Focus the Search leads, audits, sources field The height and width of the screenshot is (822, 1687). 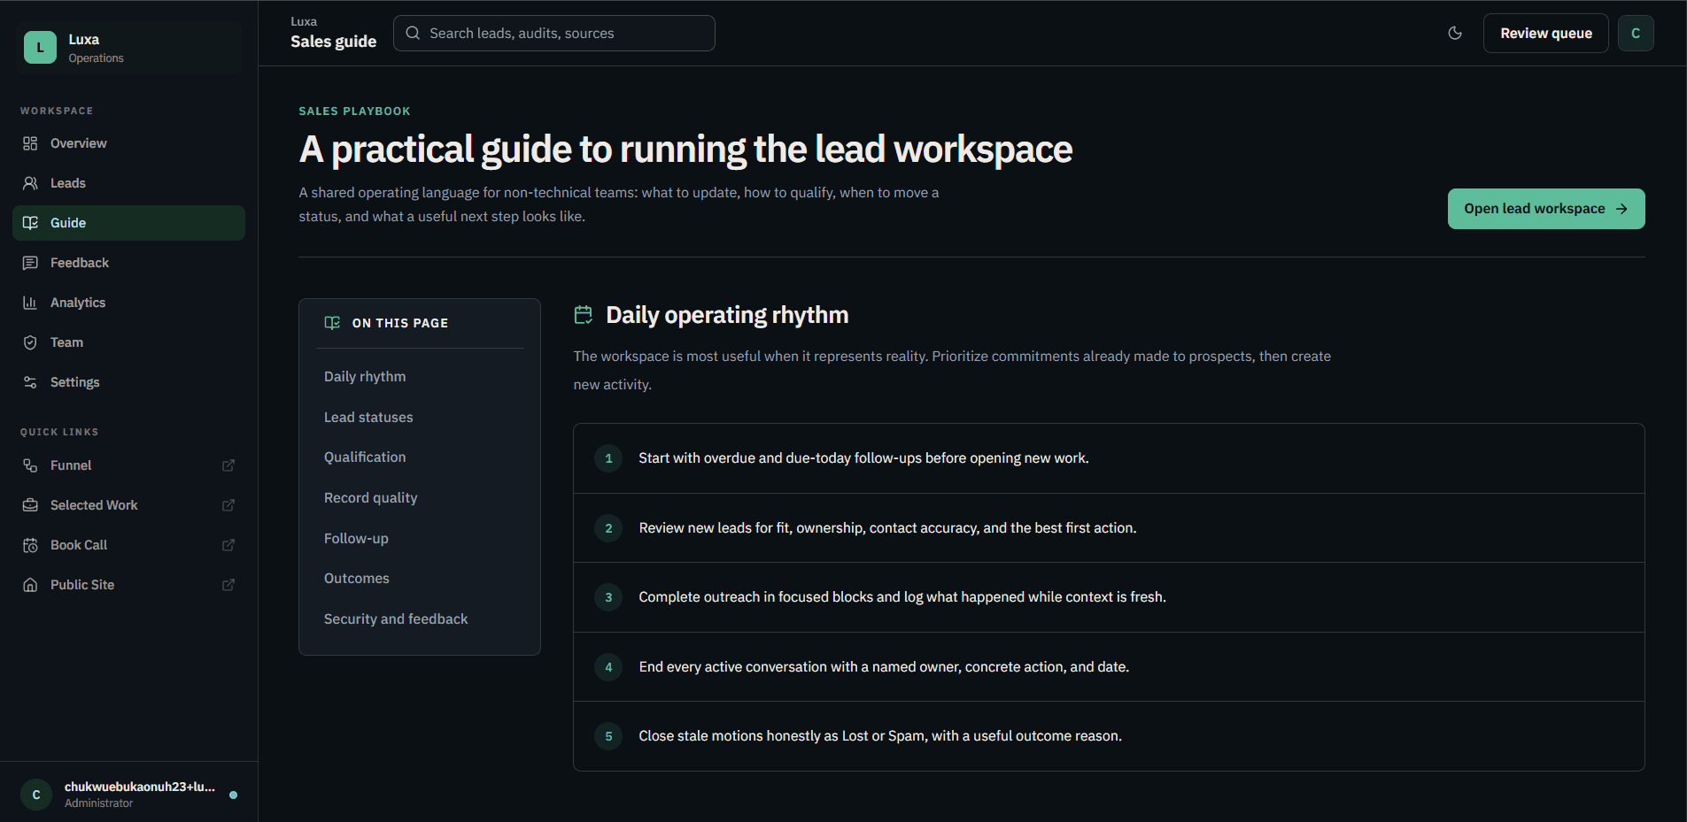tap(554, 33)
